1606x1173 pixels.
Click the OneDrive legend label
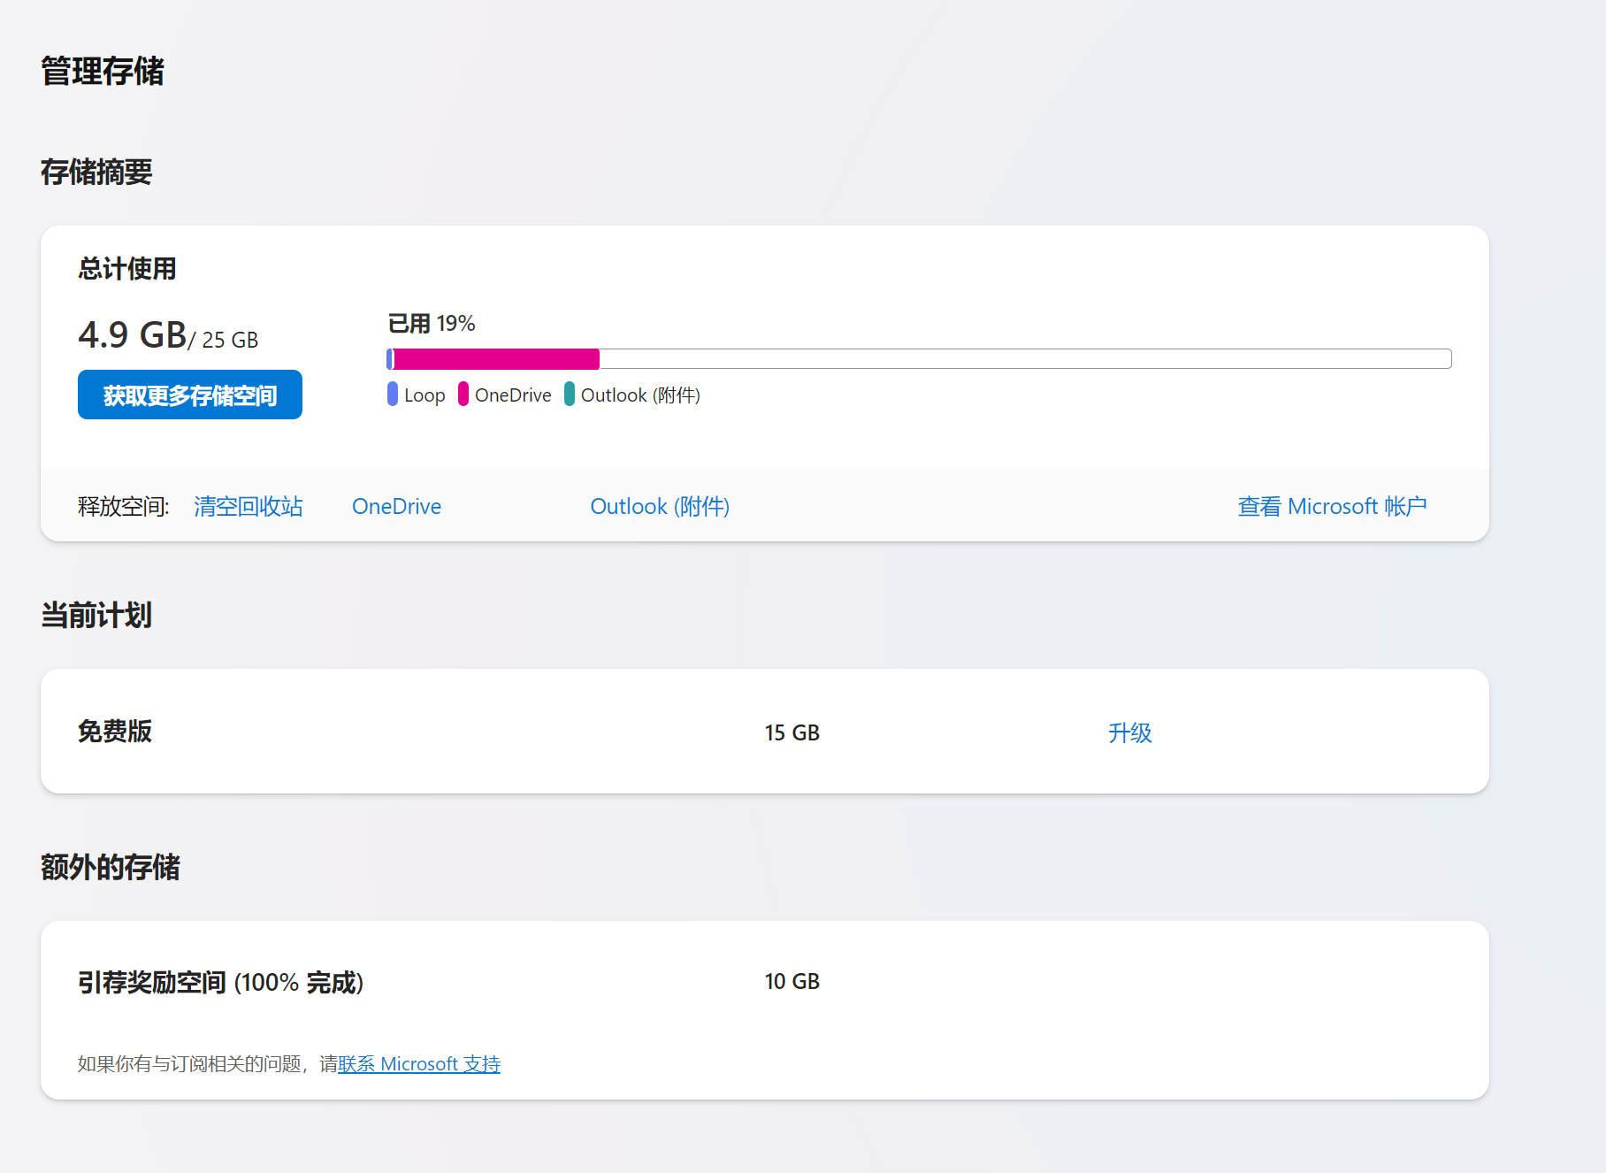(x=513, y=395)
